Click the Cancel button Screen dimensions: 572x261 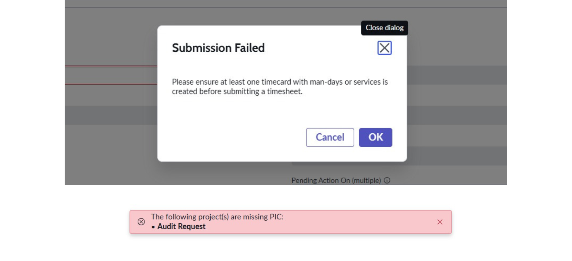click(x=330, y=137)
